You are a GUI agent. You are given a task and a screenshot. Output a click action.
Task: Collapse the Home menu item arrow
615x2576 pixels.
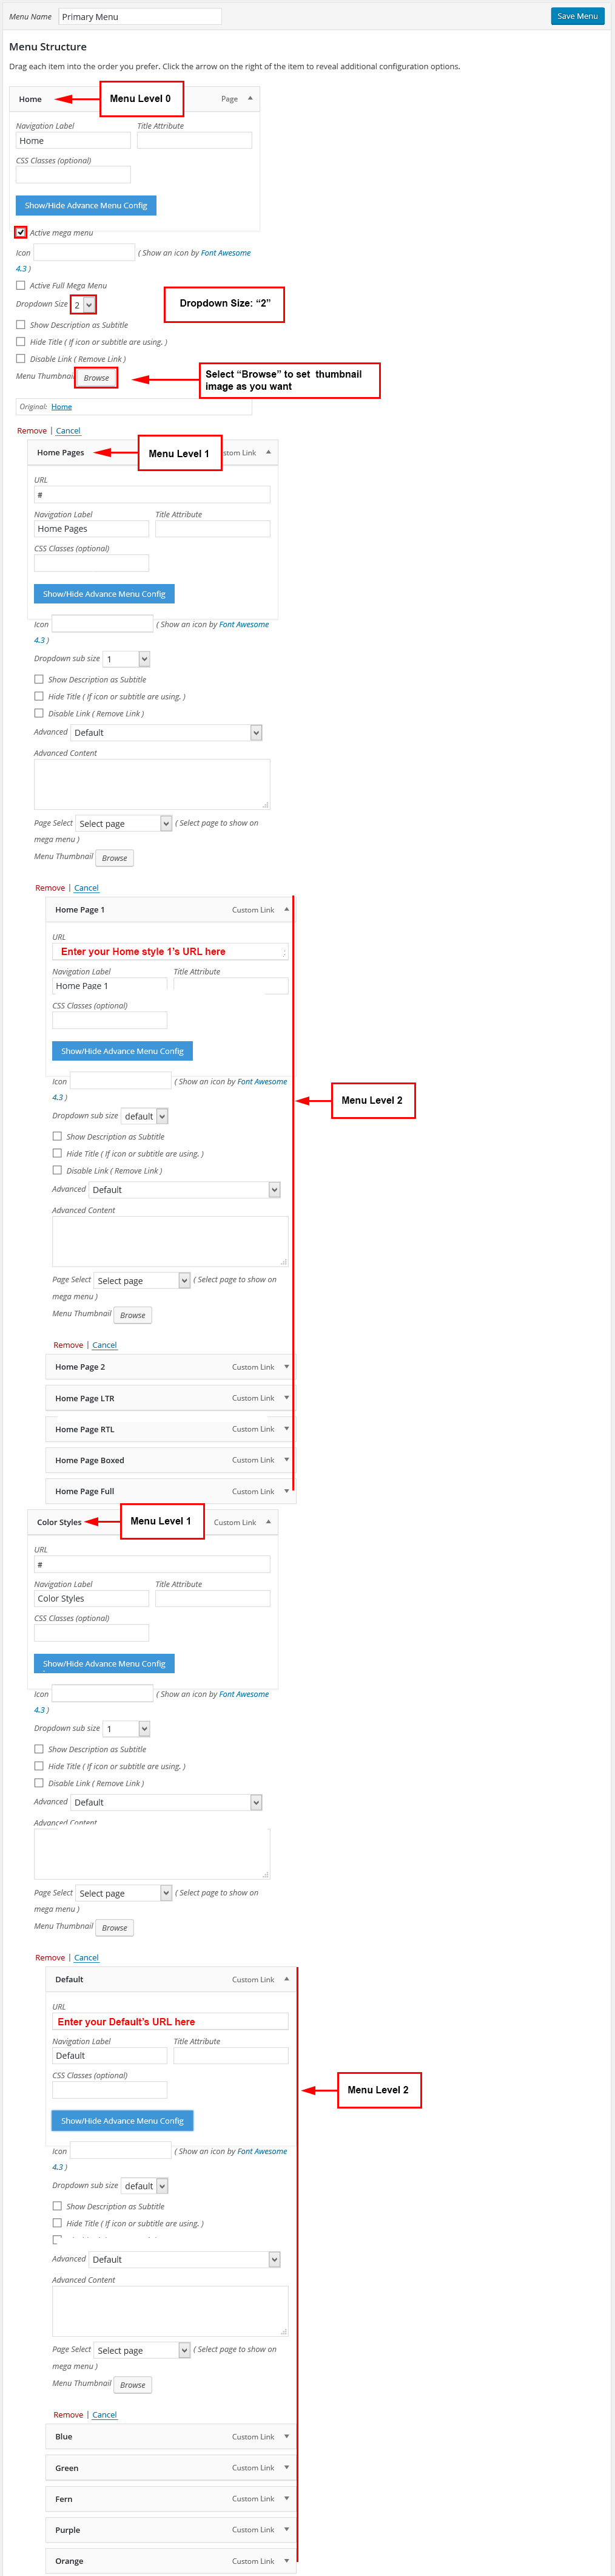point(250,98)
